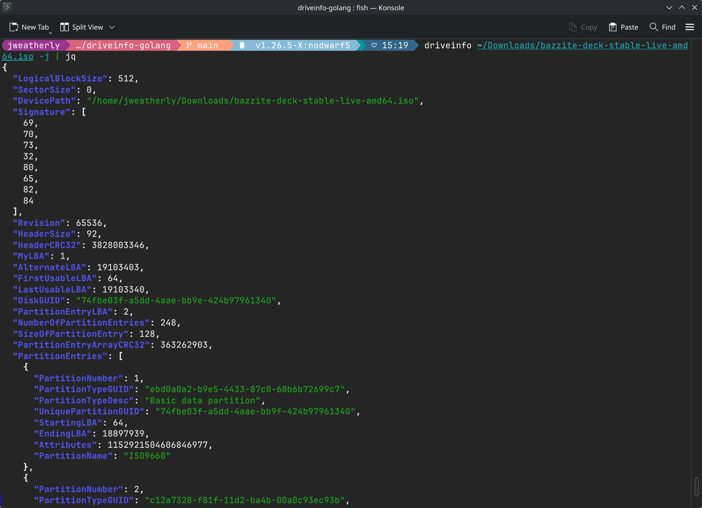Click the LastUsableLBA value 19103340
702x508 pixels.
click(x=123, y=290)
